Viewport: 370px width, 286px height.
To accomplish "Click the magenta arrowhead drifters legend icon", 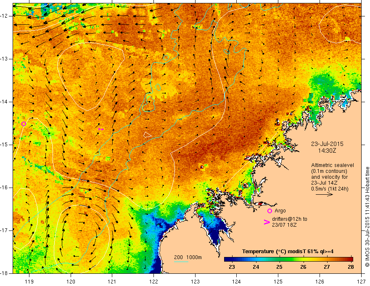I will 267,222.
